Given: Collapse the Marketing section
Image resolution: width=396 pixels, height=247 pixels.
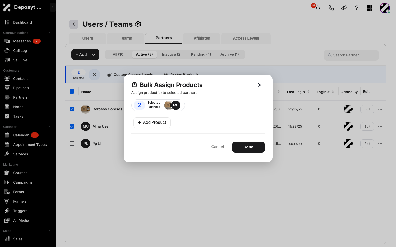Looking at the screenshot, I should tap(50, 165).
